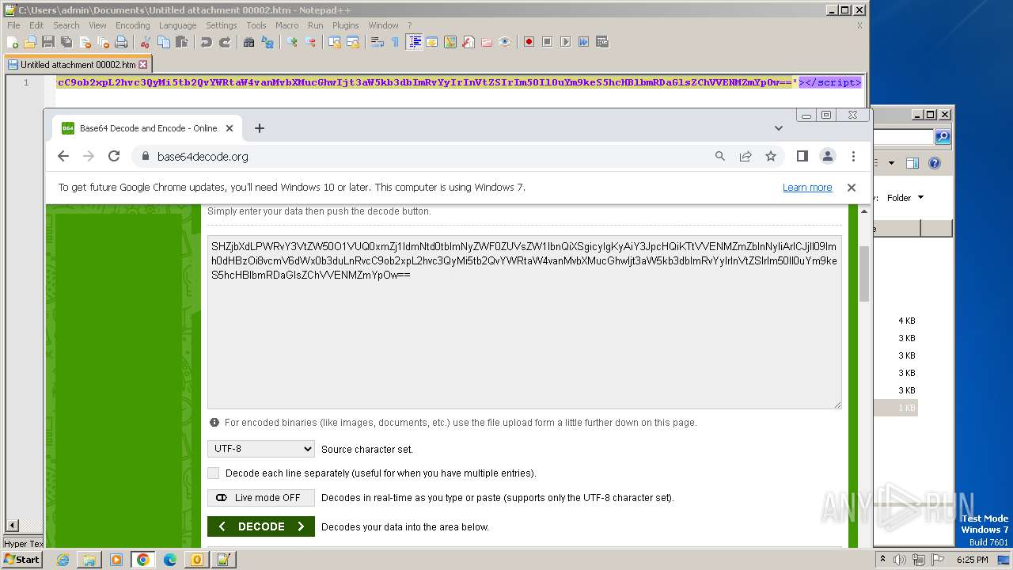1013x570 pixels.
Task: Open File menu in Notepad++
Action: tap(13, 25)
